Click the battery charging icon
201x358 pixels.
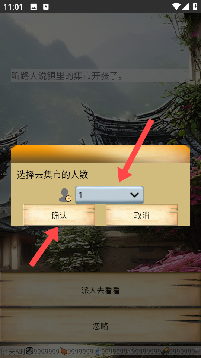pyautogui.click(x=195, y=6)
